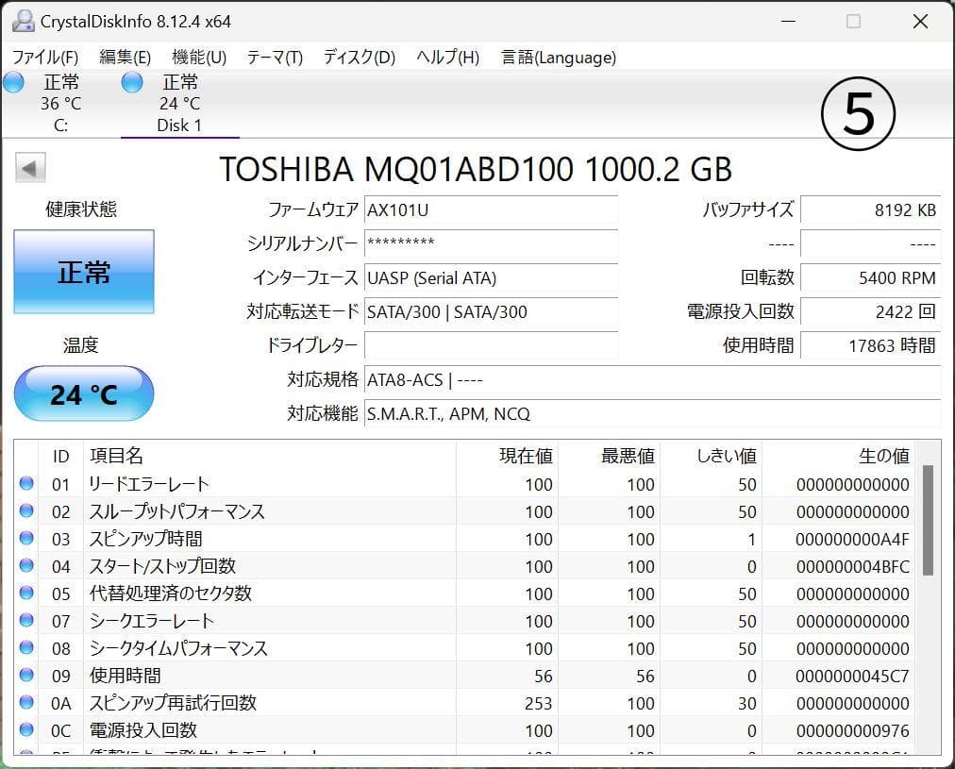Select the スピンアップ再試行回数 attribute name
Viewport: 955px width, 769px height.
pyautogui.click(x=173, y=703)
